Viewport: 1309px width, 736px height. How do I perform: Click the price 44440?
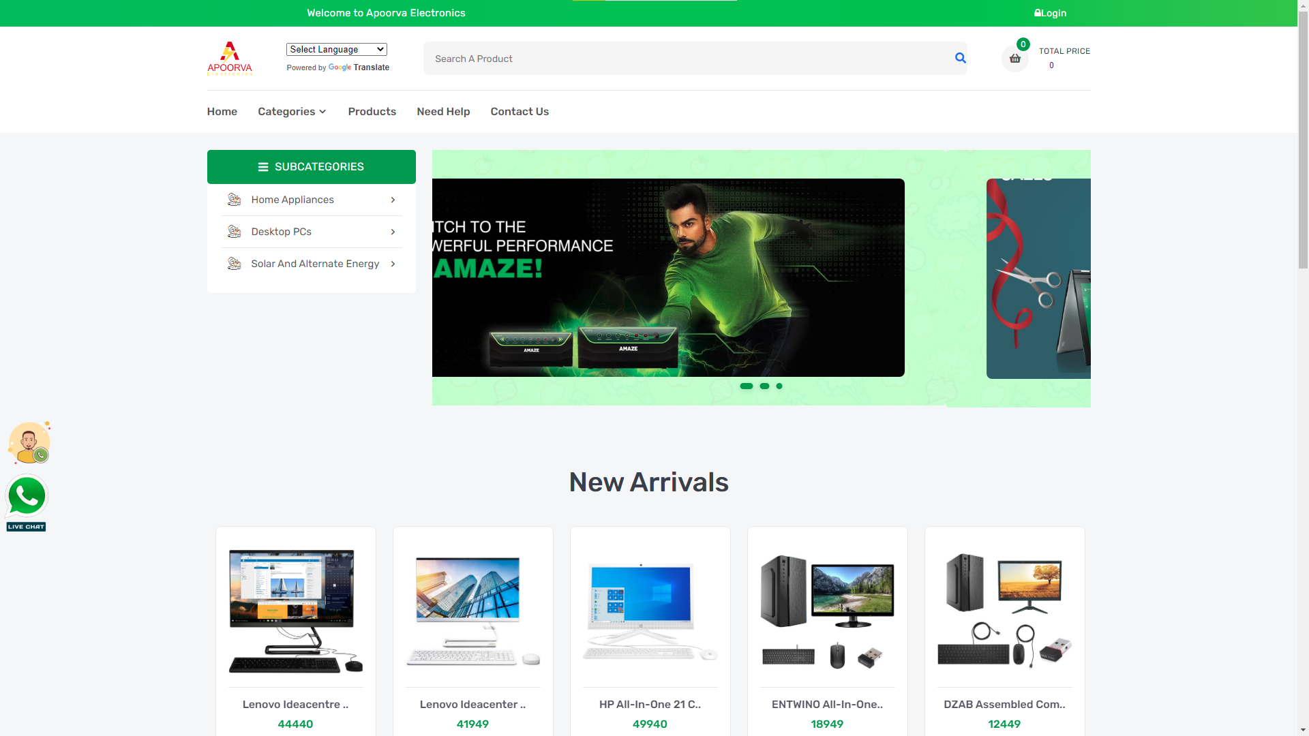tap(296, 724)
